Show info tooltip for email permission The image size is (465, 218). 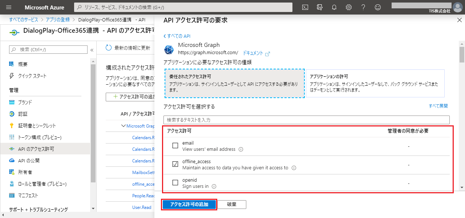(241, 149)
